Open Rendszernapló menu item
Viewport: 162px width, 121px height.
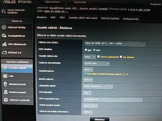[18, 92]
